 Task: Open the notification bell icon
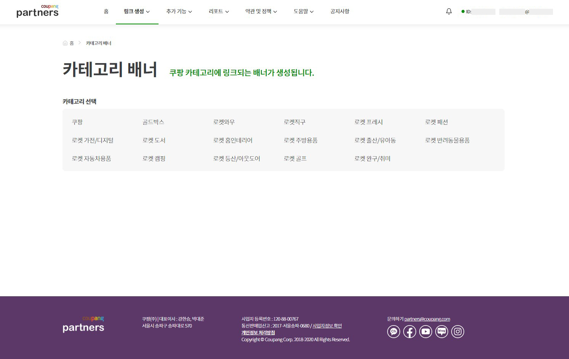click(449, 11)
